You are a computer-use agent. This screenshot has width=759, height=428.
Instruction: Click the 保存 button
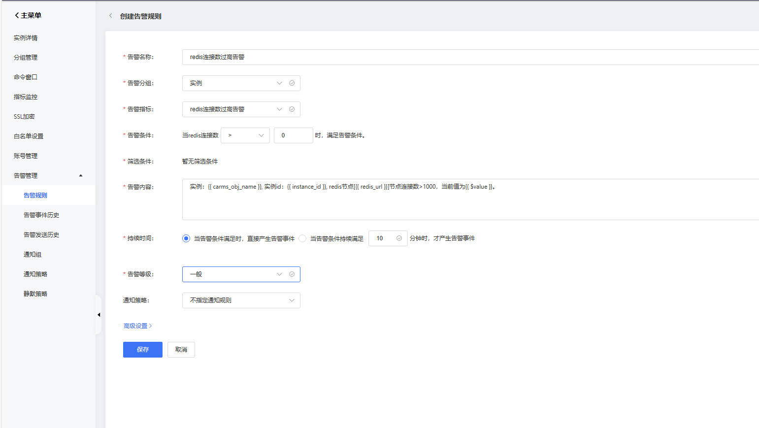[143, 350]
